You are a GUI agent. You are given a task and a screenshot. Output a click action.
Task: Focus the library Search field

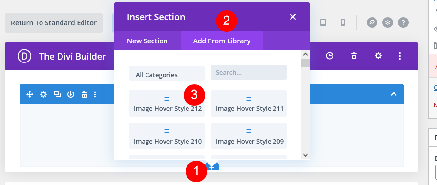pos(249,72)
